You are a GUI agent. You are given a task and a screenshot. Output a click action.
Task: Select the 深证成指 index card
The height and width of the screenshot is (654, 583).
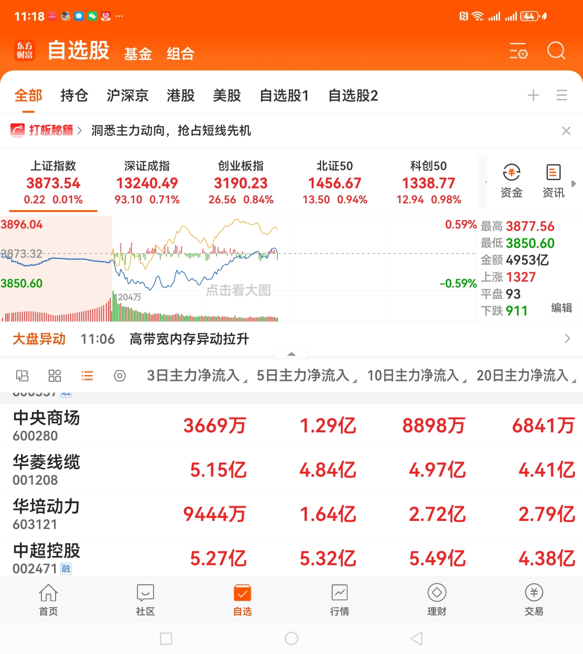pos(147,183)
